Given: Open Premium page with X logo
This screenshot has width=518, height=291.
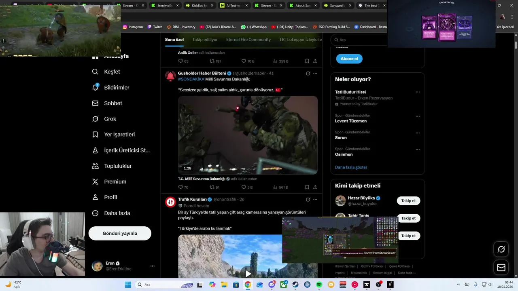Looking at the screenshot, I should pos(109,181).
